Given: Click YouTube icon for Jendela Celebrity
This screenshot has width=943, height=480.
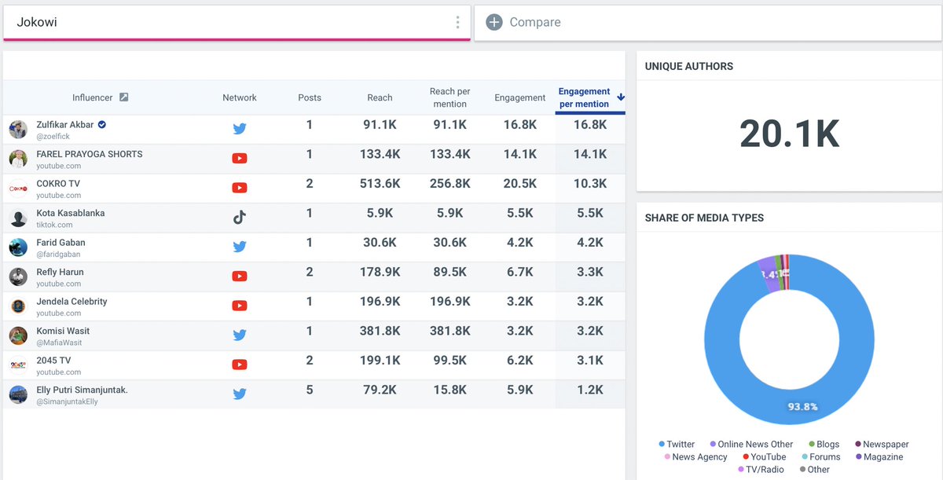Looking at the screenshot, I should [240, 306].
